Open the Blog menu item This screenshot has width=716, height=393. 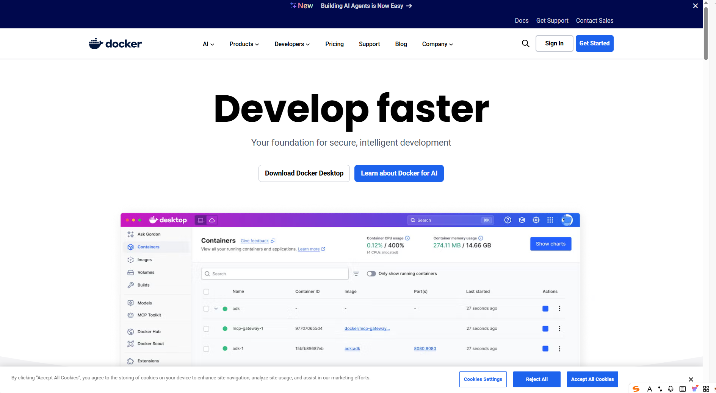coord(401,44)
